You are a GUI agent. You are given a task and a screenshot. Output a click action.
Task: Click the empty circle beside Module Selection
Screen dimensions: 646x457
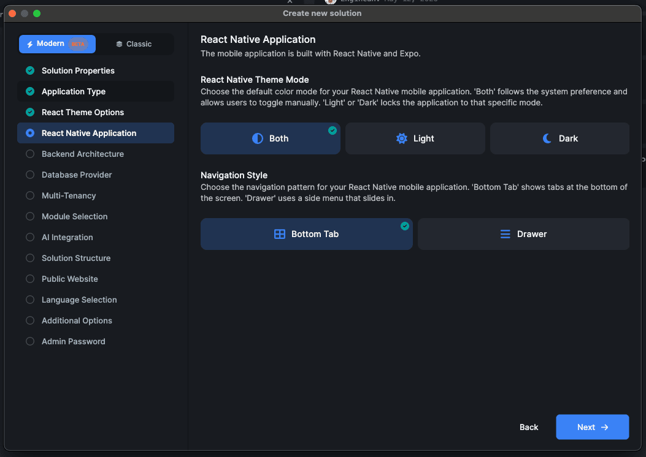[30, 216]
